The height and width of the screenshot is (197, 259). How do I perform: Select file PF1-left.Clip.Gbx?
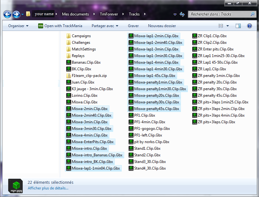coord(145,135)
